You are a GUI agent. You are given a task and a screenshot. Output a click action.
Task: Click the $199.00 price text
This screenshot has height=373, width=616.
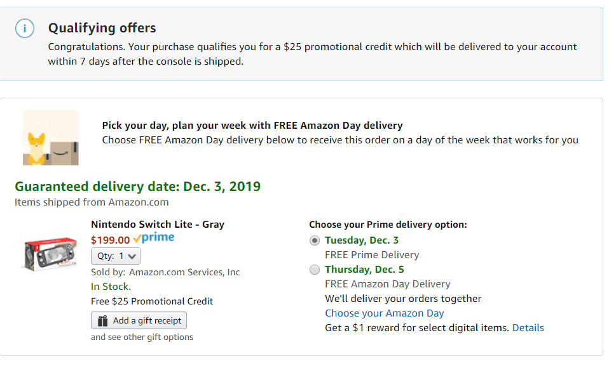pyautogui.click(x=110, y=240)
